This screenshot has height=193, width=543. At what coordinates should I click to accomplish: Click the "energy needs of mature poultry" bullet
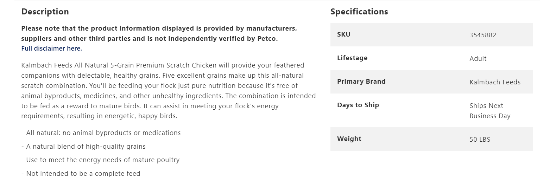pyautogui.click(x=100, y=160)
